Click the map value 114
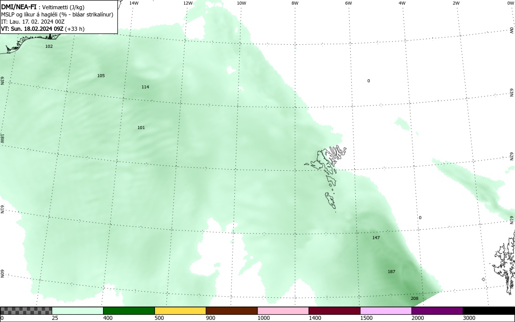The width and height of the screenshot is (515, 322). click(x=145, y=87)
